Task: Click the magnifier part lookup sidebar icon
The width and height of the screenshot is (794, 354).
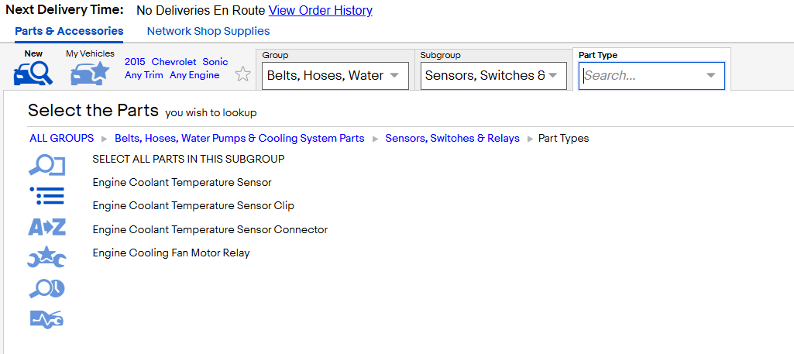Action: point(46,166)
